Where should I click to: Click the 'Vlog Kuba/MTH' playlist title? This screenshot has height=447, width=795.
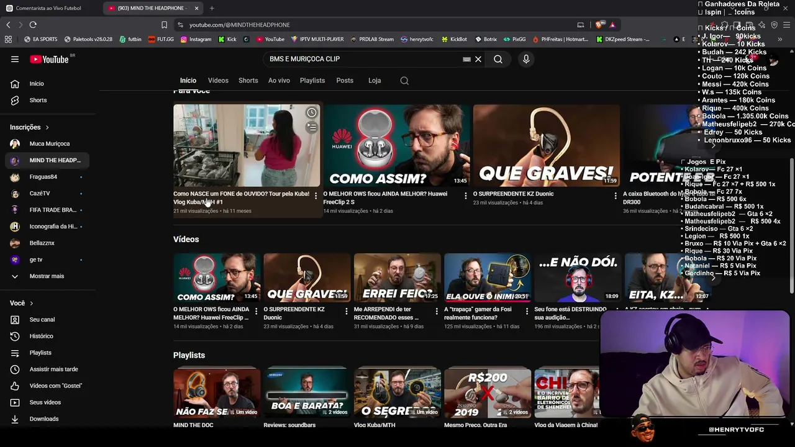coord(375,425)
